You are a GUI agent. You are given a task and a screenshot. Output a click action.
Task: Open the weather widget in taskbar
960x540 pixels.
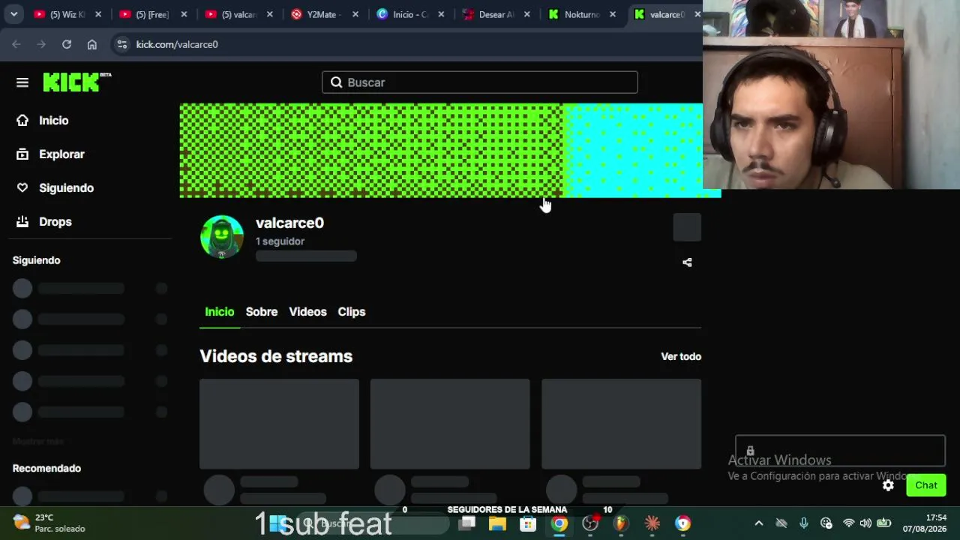pyautogui.click(x=49, y=523)
